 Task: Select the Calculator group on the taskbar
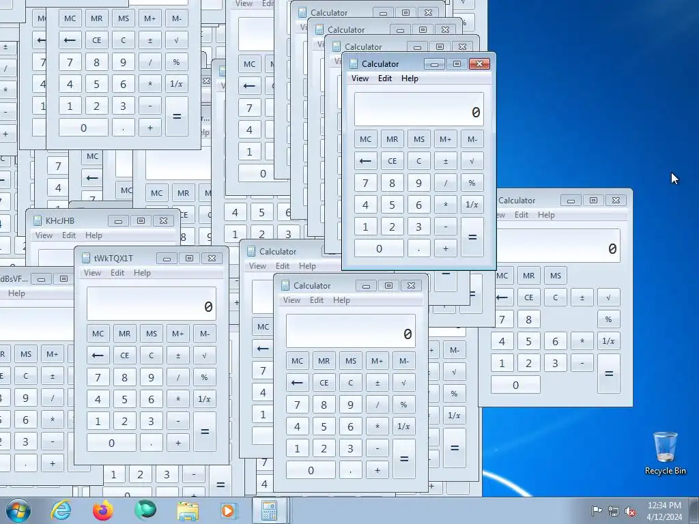269,510
